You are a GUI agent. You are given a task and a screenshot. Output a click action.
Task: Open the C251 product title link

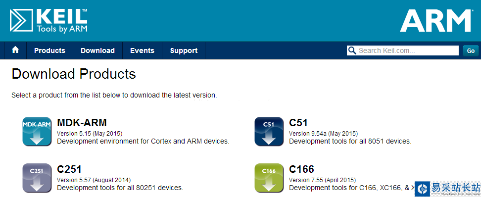point(69,169)
